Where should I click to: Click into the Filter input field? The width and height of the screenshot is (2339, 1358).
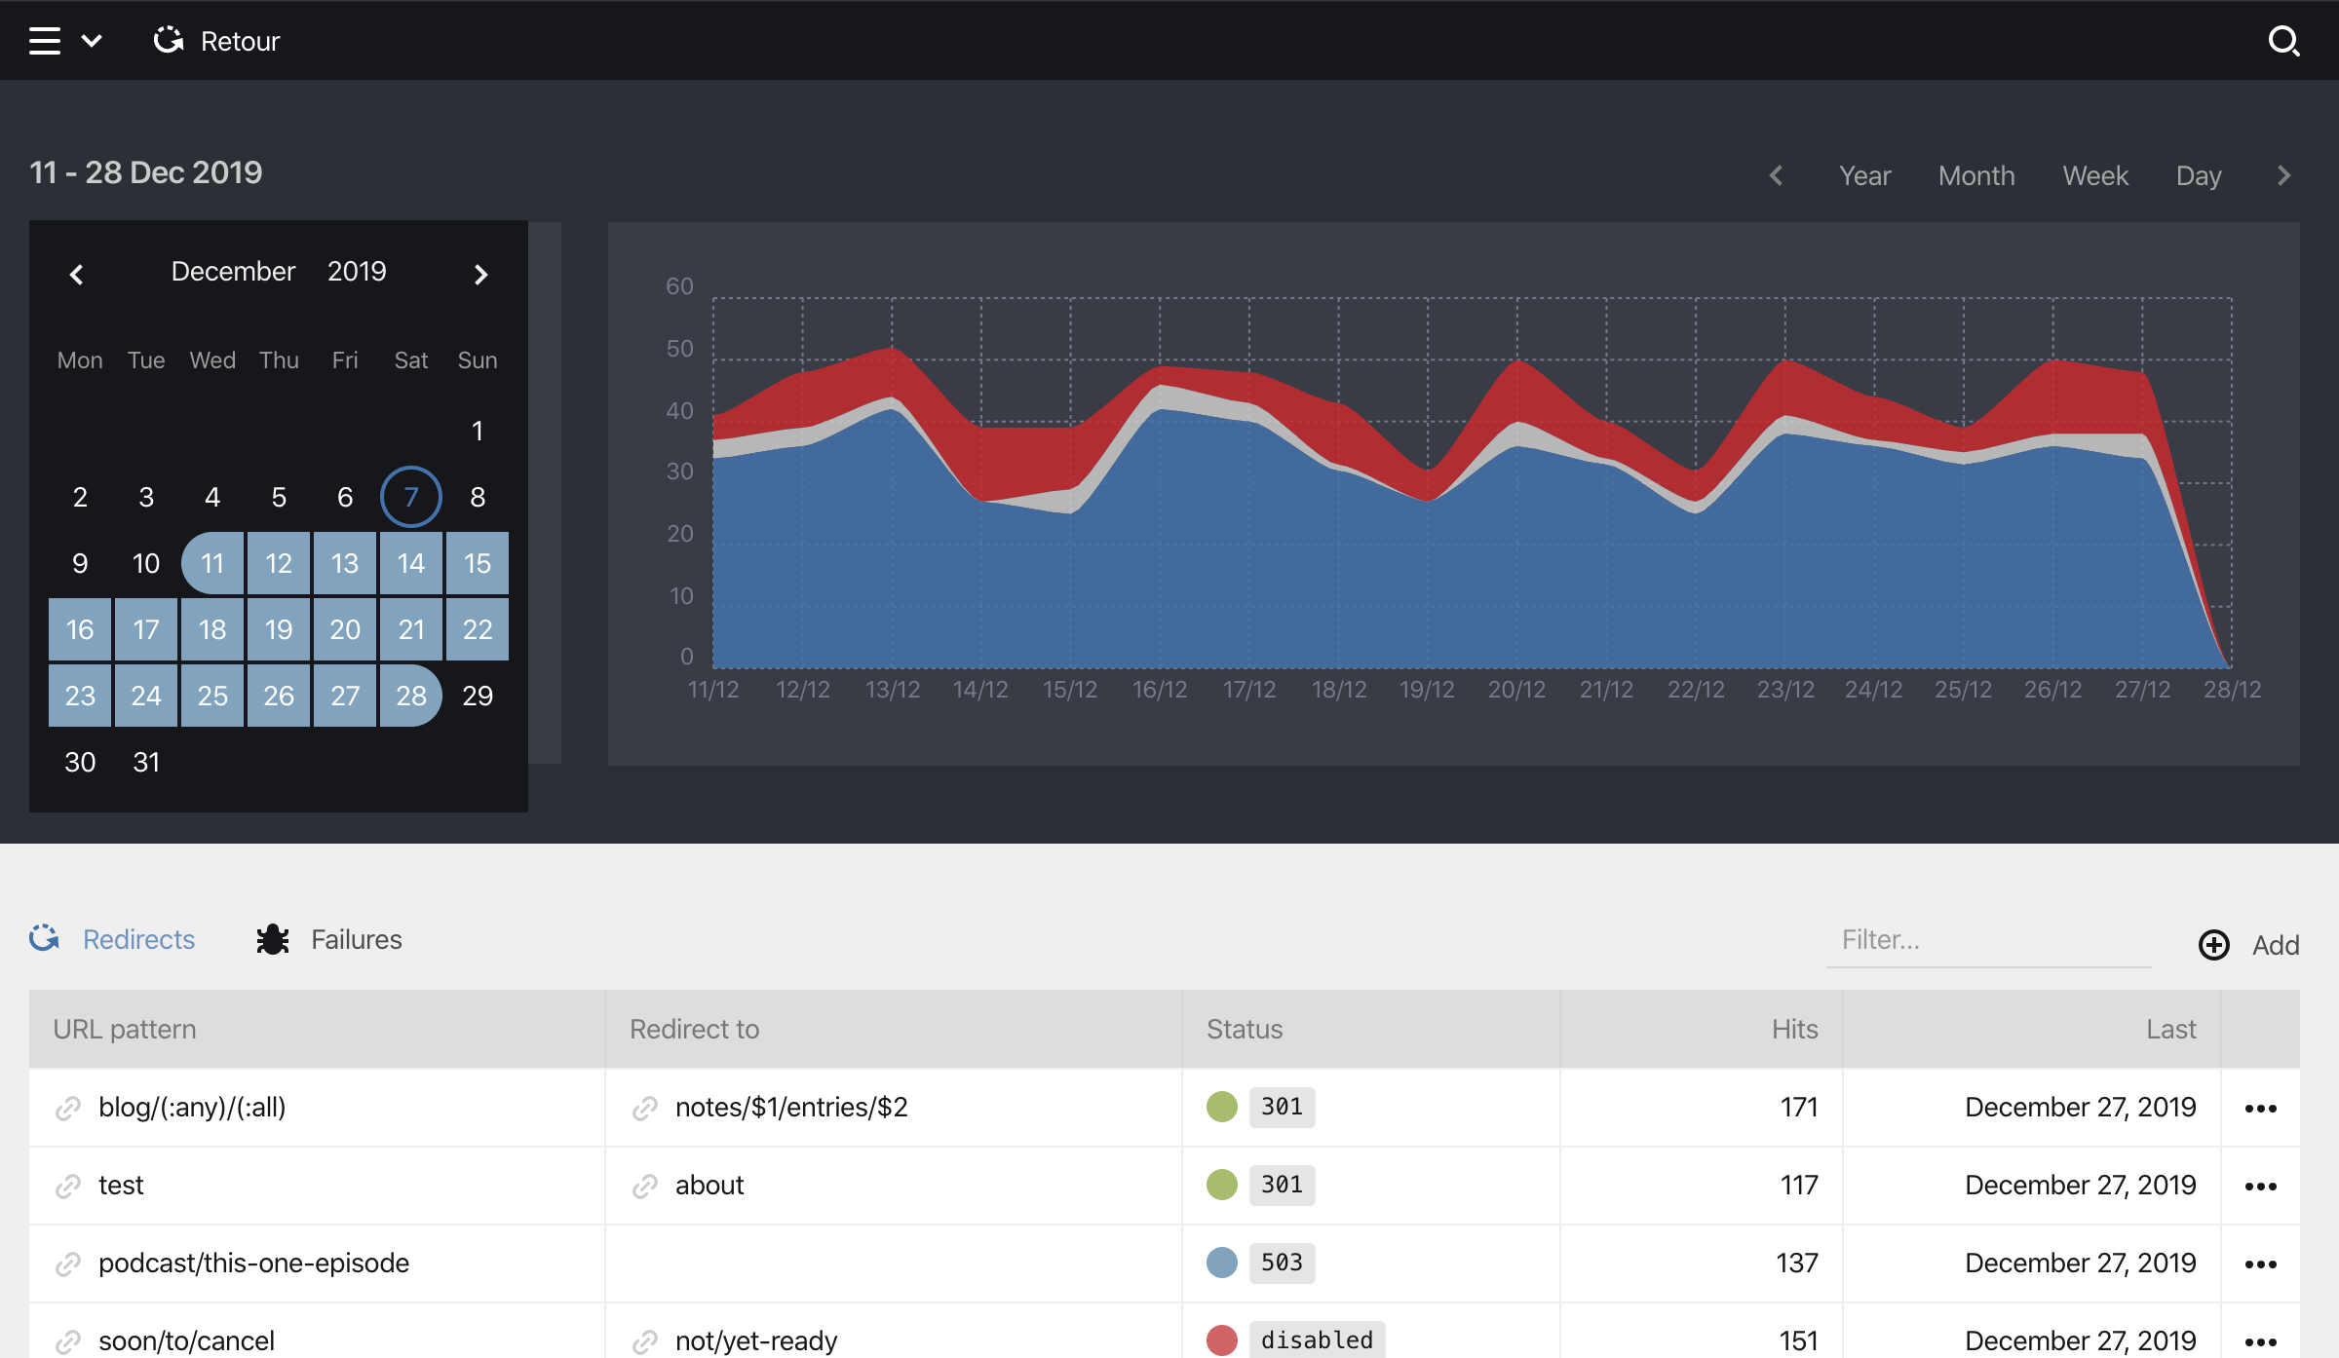pos(1988,940)
